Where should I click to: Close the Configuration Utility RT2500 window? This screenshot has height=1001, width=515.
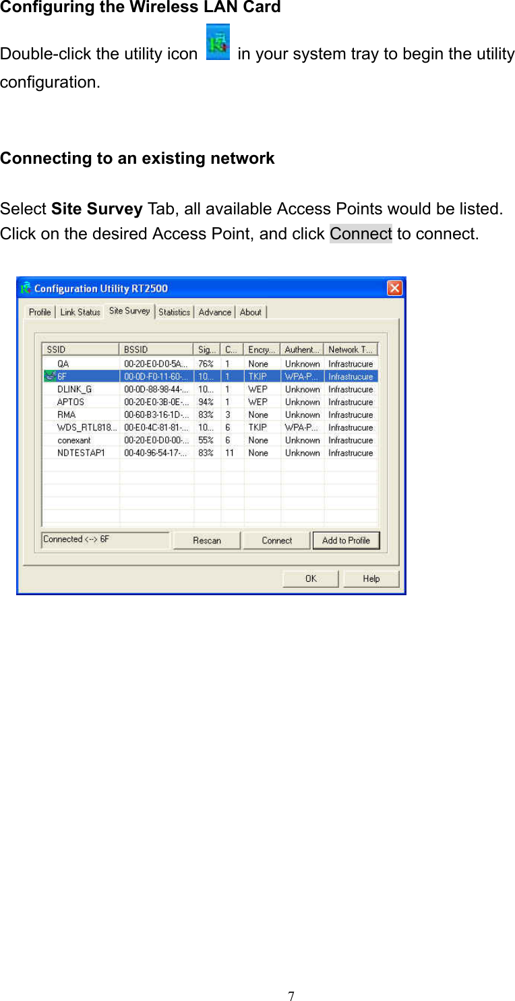click(x=394, y=289)
